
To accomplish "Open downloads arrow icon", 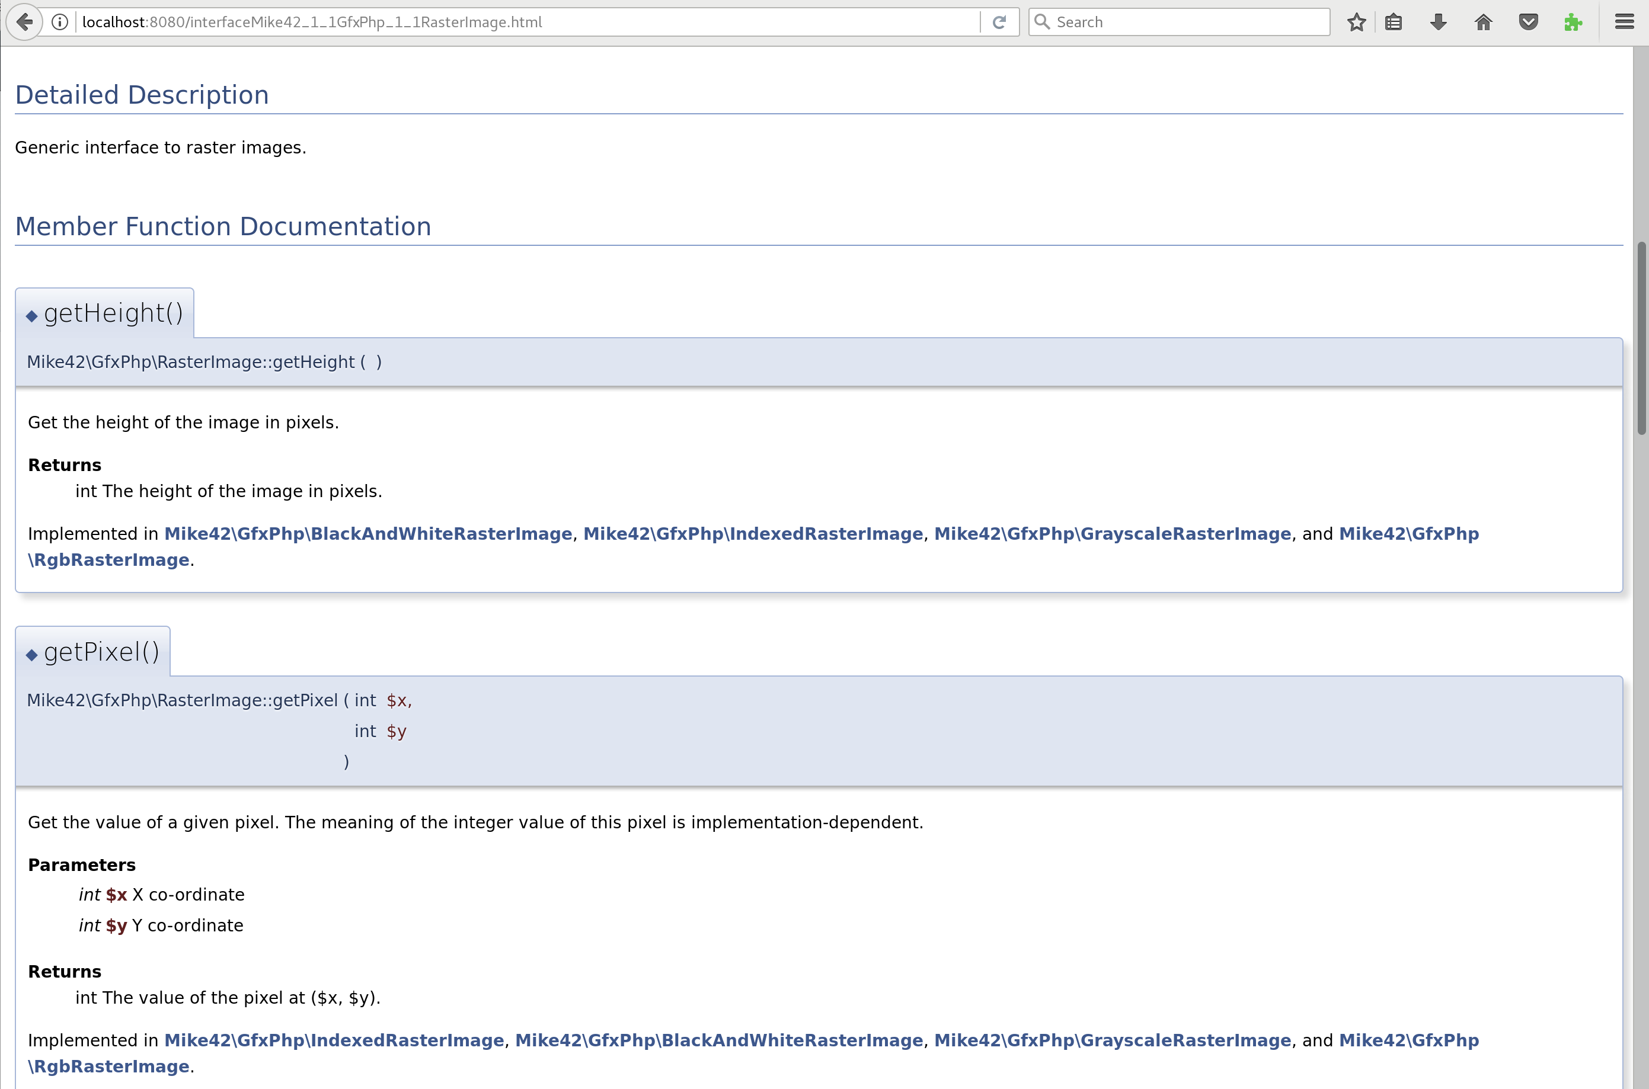I will click(1438, 23).
